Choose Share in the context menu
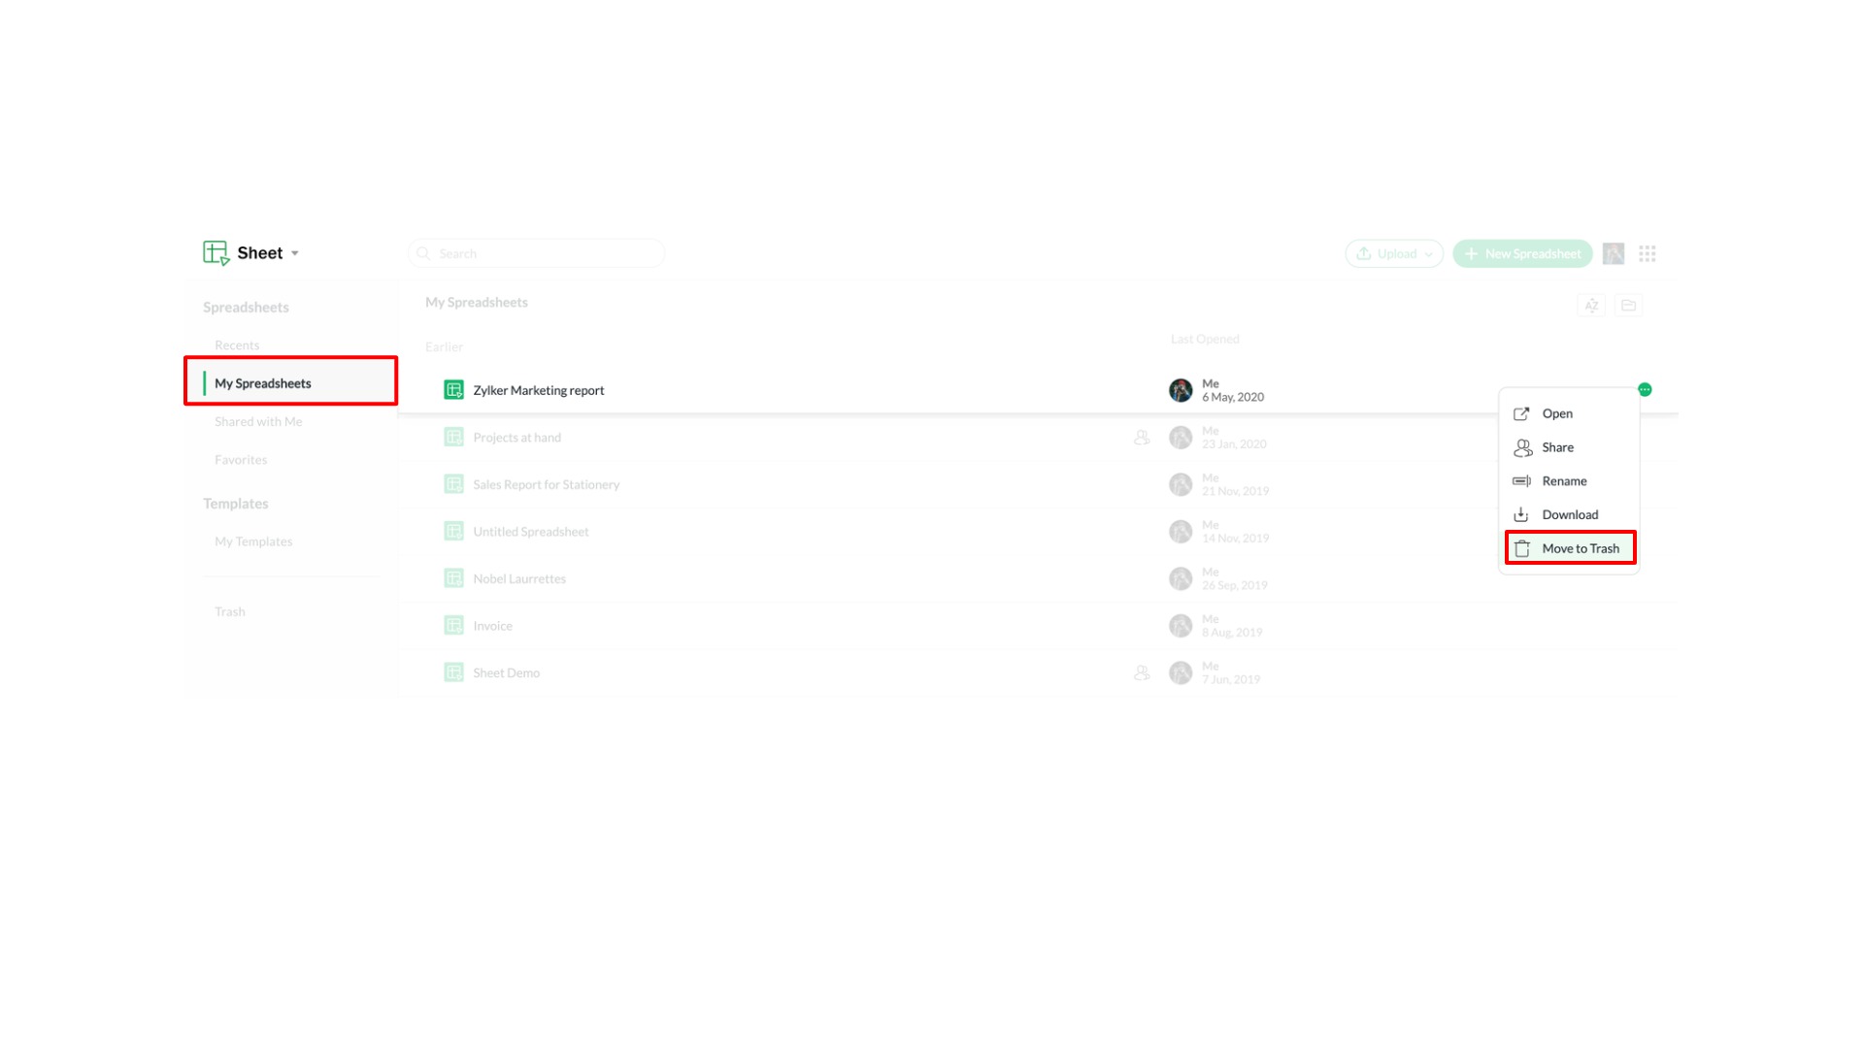 coord(1557,447)
